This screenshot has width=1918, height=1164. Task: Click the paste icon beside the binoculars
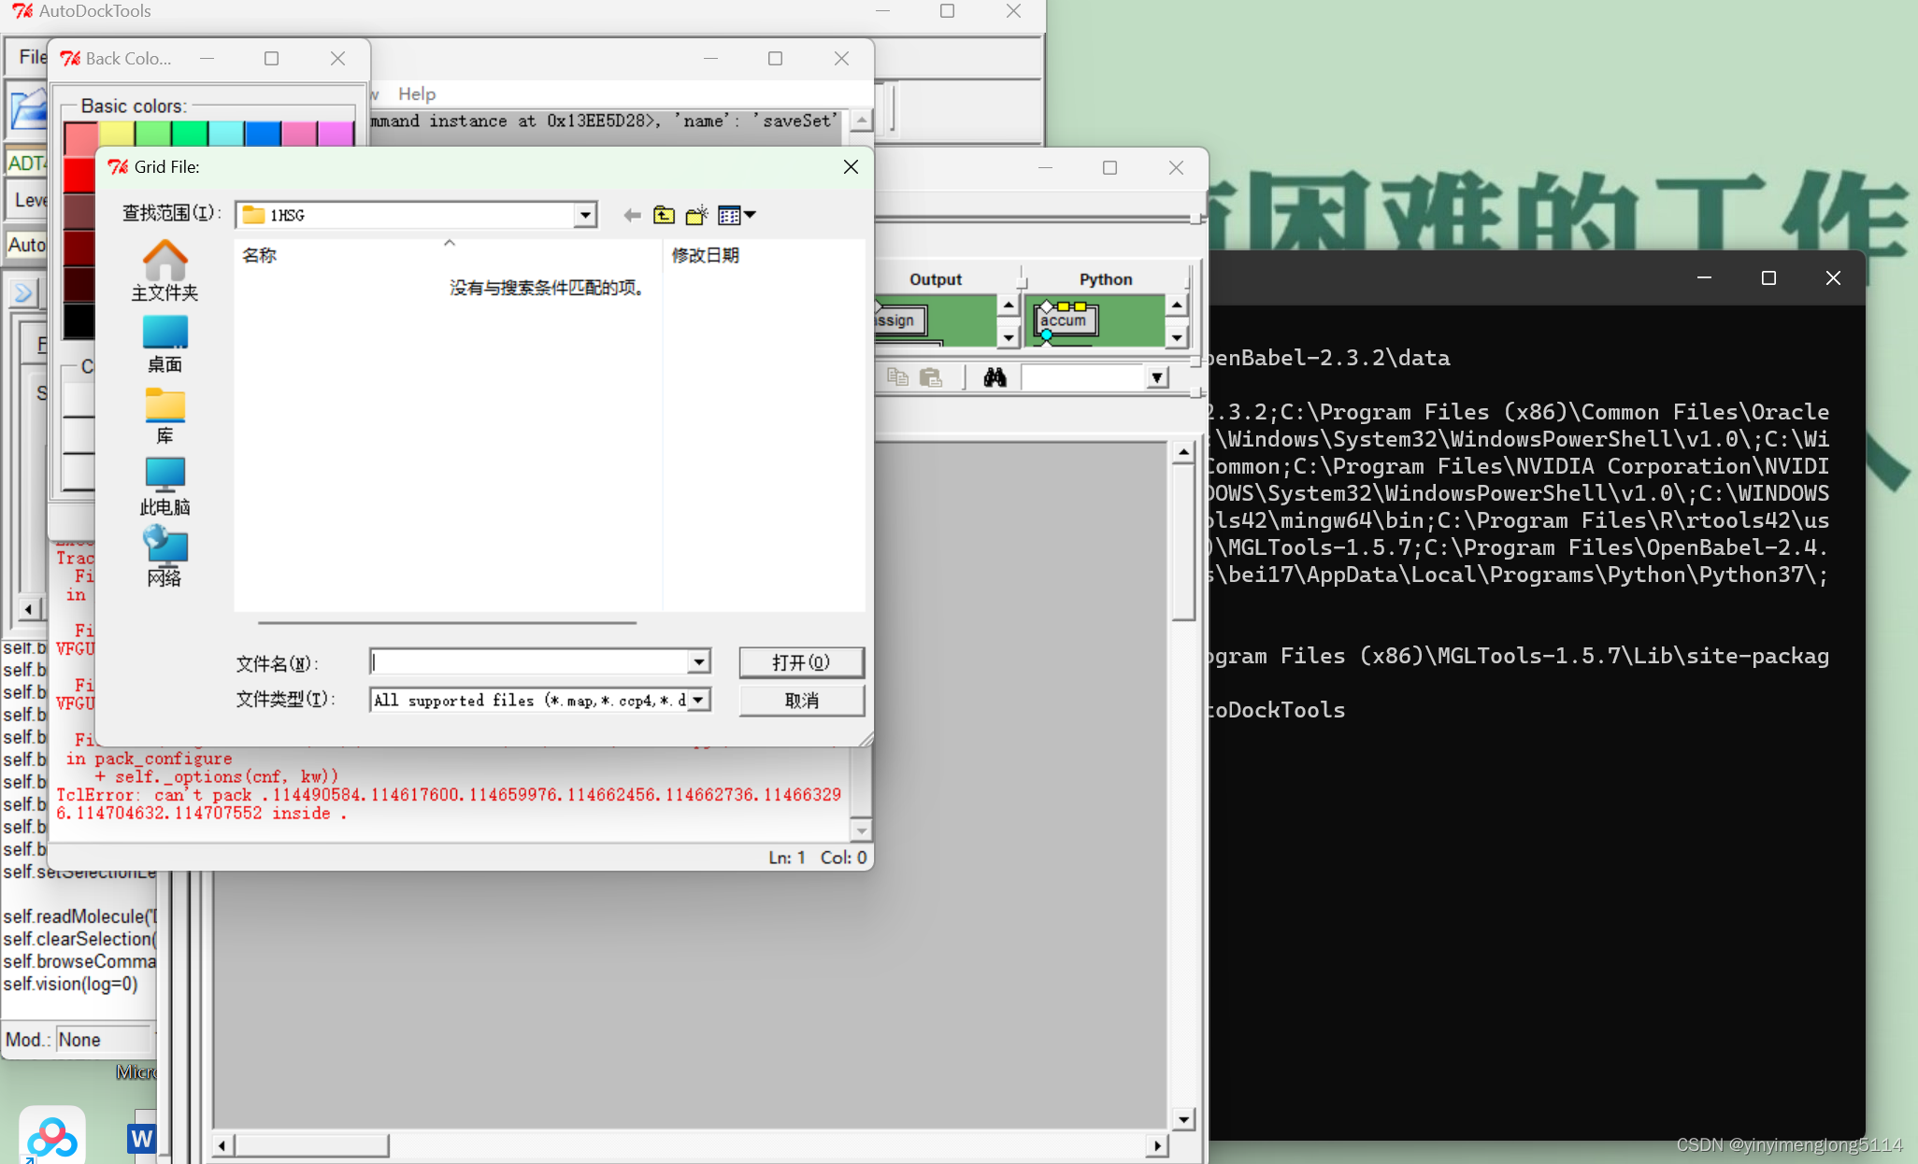click(x=930, y=377)
